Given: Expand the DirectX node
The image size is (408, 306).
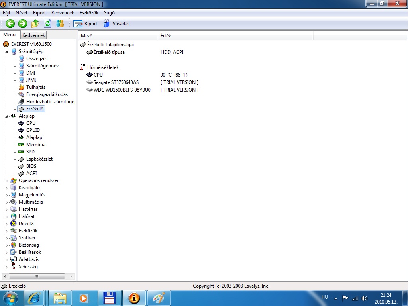Looking at the screenshot, I should [6, 224].
